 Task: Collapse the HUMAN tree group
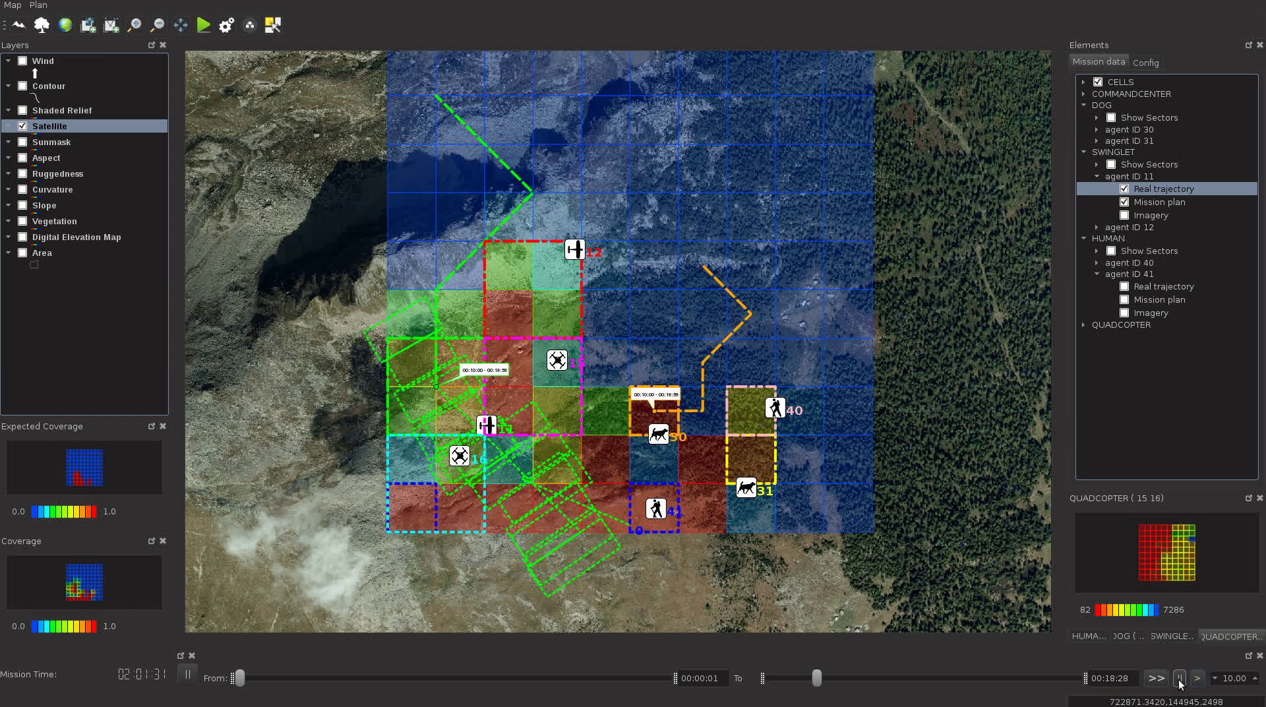1083,238
